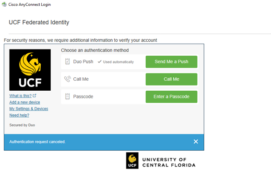Image resolution: width=271 pixels, height=181 pixels.
Task: Click the Used automatically checkmark
Action: [x=99, y=61]
